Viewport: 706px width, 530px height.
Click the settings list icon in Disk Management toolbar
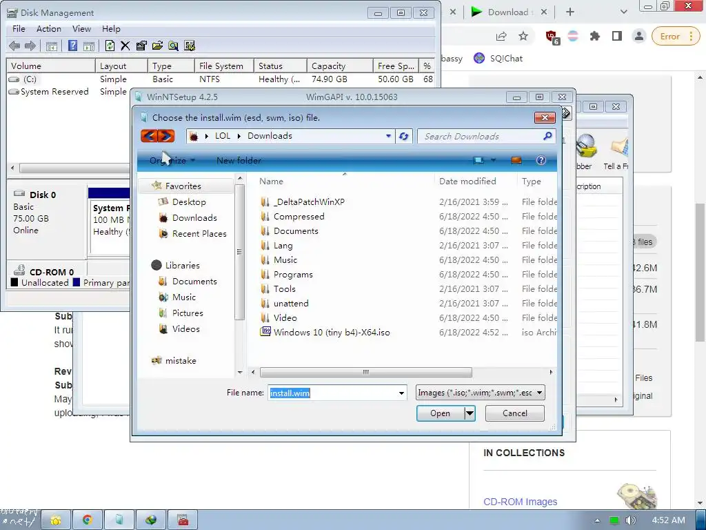190,46
